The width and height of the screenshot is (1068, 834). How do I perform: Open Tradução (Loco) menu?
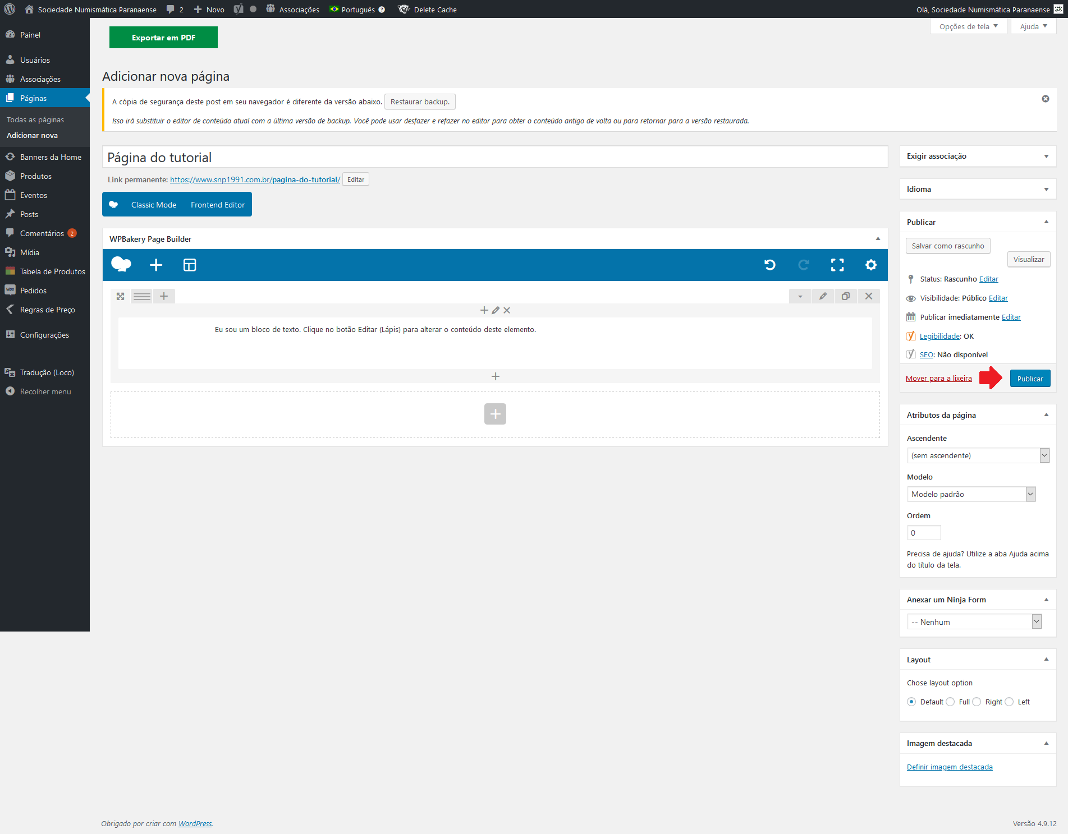45,372
